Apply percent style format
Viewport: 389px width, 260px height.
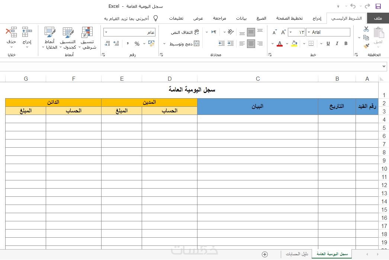(137, 44)
